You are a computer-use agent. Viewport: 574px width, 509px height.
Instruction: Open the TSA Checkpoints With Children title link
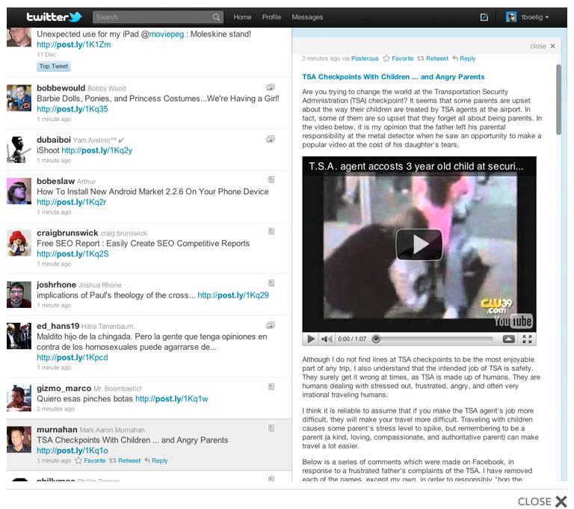(393, 77)
